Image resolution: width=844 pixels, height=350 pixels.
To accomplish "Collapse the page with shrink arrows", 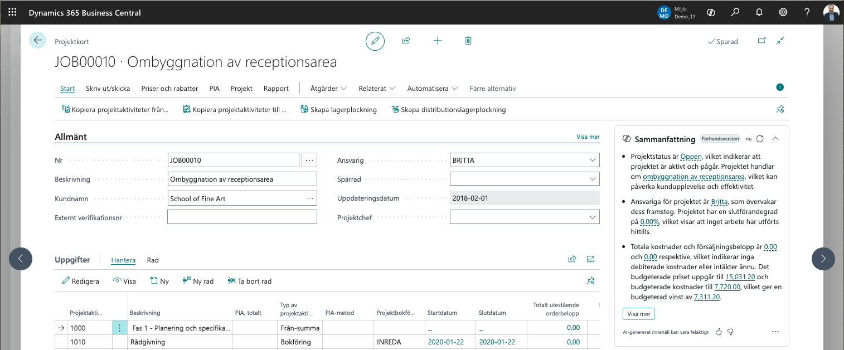I will pyautogui.click(x=781, y=41).
